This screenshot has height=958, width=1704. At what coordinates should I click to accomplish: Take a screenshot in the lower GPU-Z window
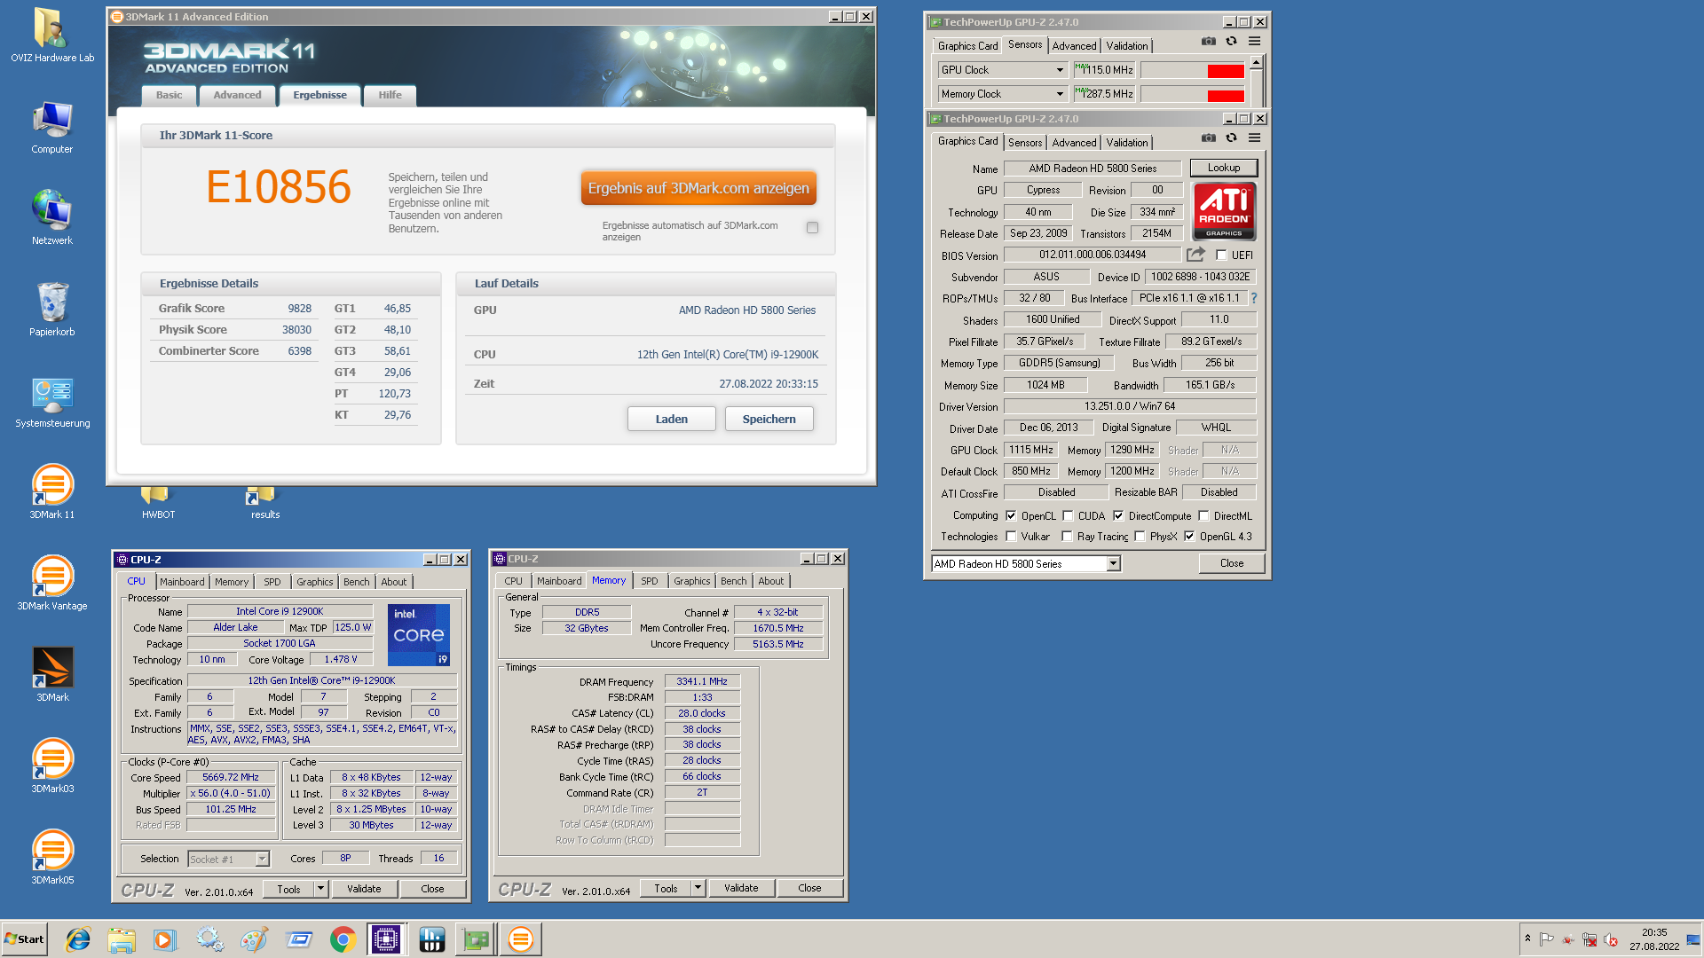click(x=1208, y=138)
